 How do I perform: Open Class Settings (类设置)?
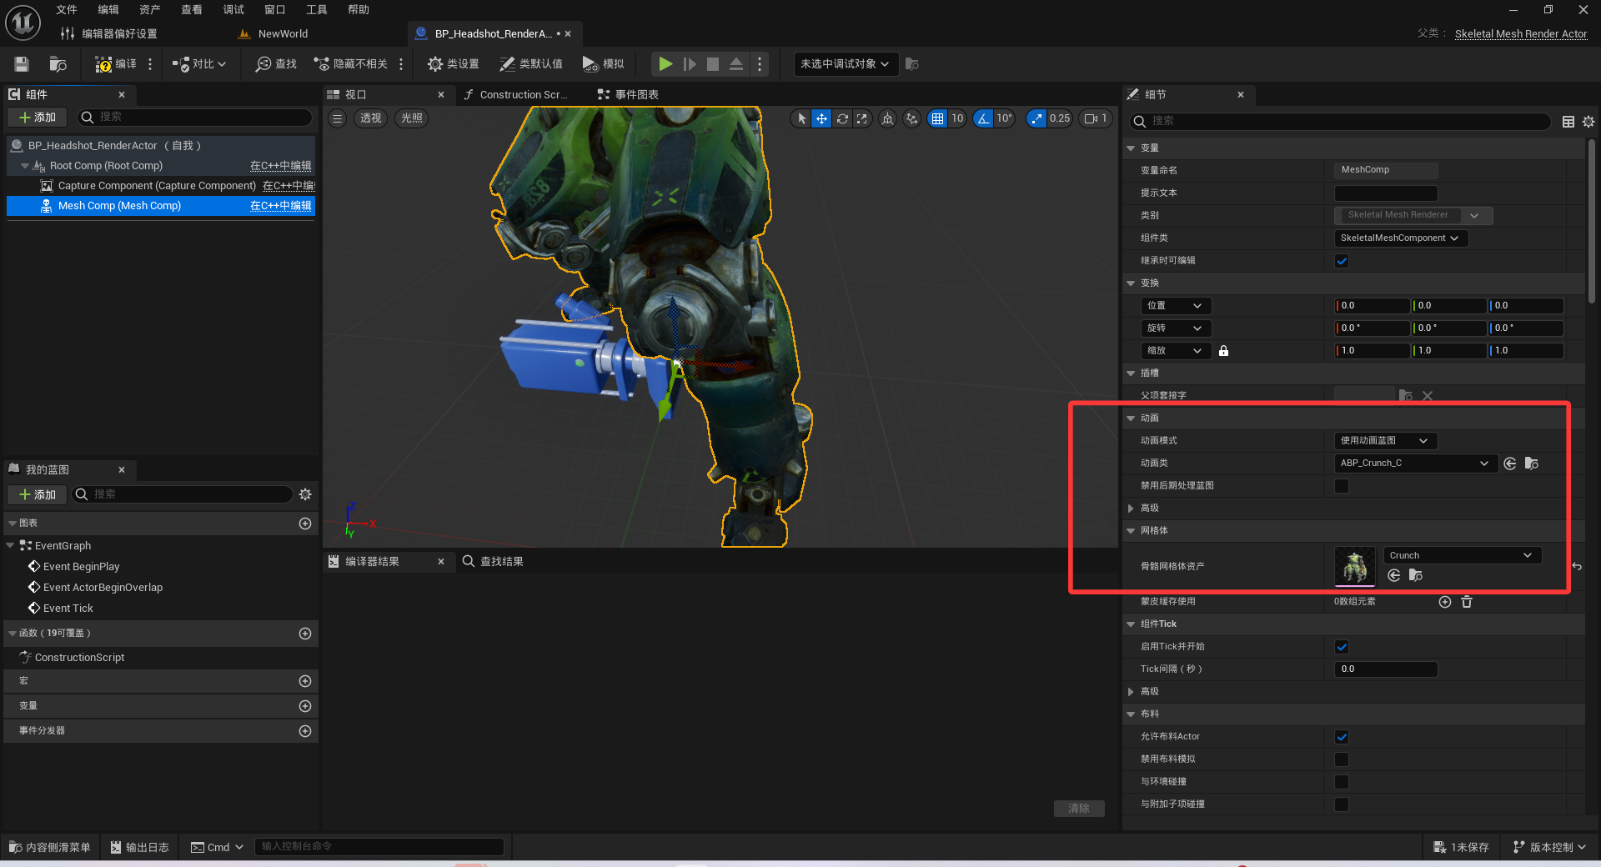coord(454,64)
